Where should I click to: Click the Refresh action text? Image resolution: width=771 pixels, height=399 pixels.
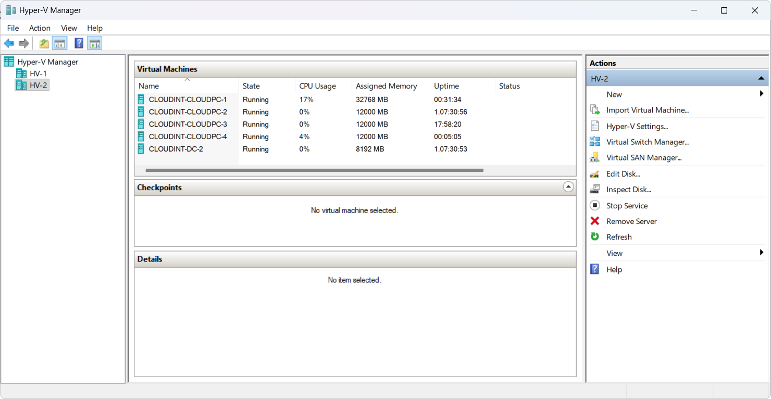point(619,236)
